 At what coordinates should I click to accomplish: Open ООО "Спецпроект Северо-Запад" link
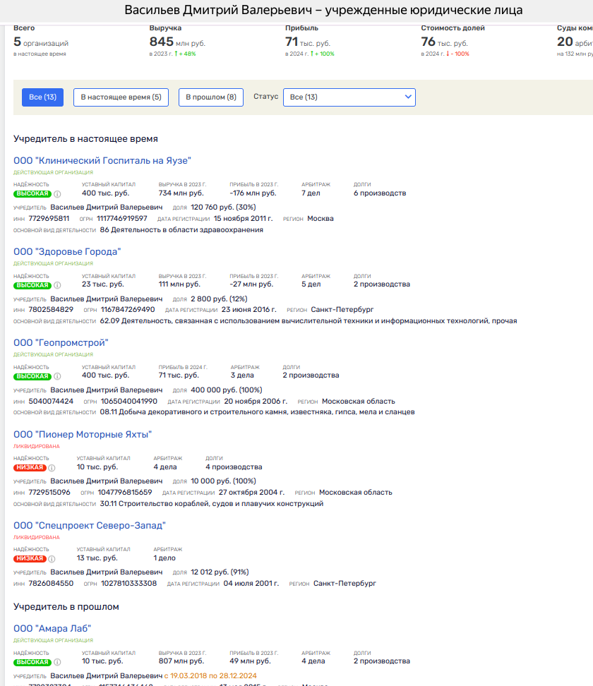(90, 525)
